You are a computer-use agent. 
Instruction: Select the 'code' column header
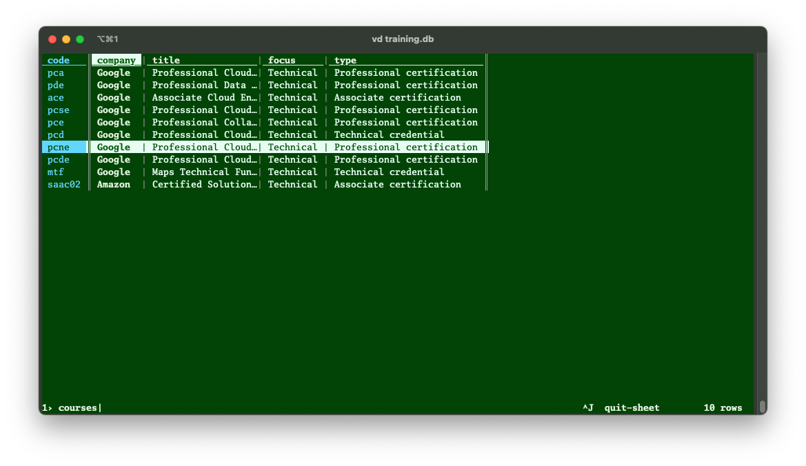point(59,61)
